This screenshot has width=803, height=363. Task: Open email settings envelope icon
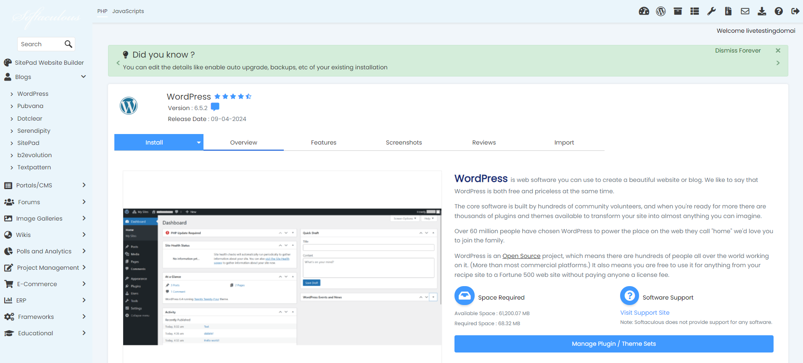pos(745,11)
